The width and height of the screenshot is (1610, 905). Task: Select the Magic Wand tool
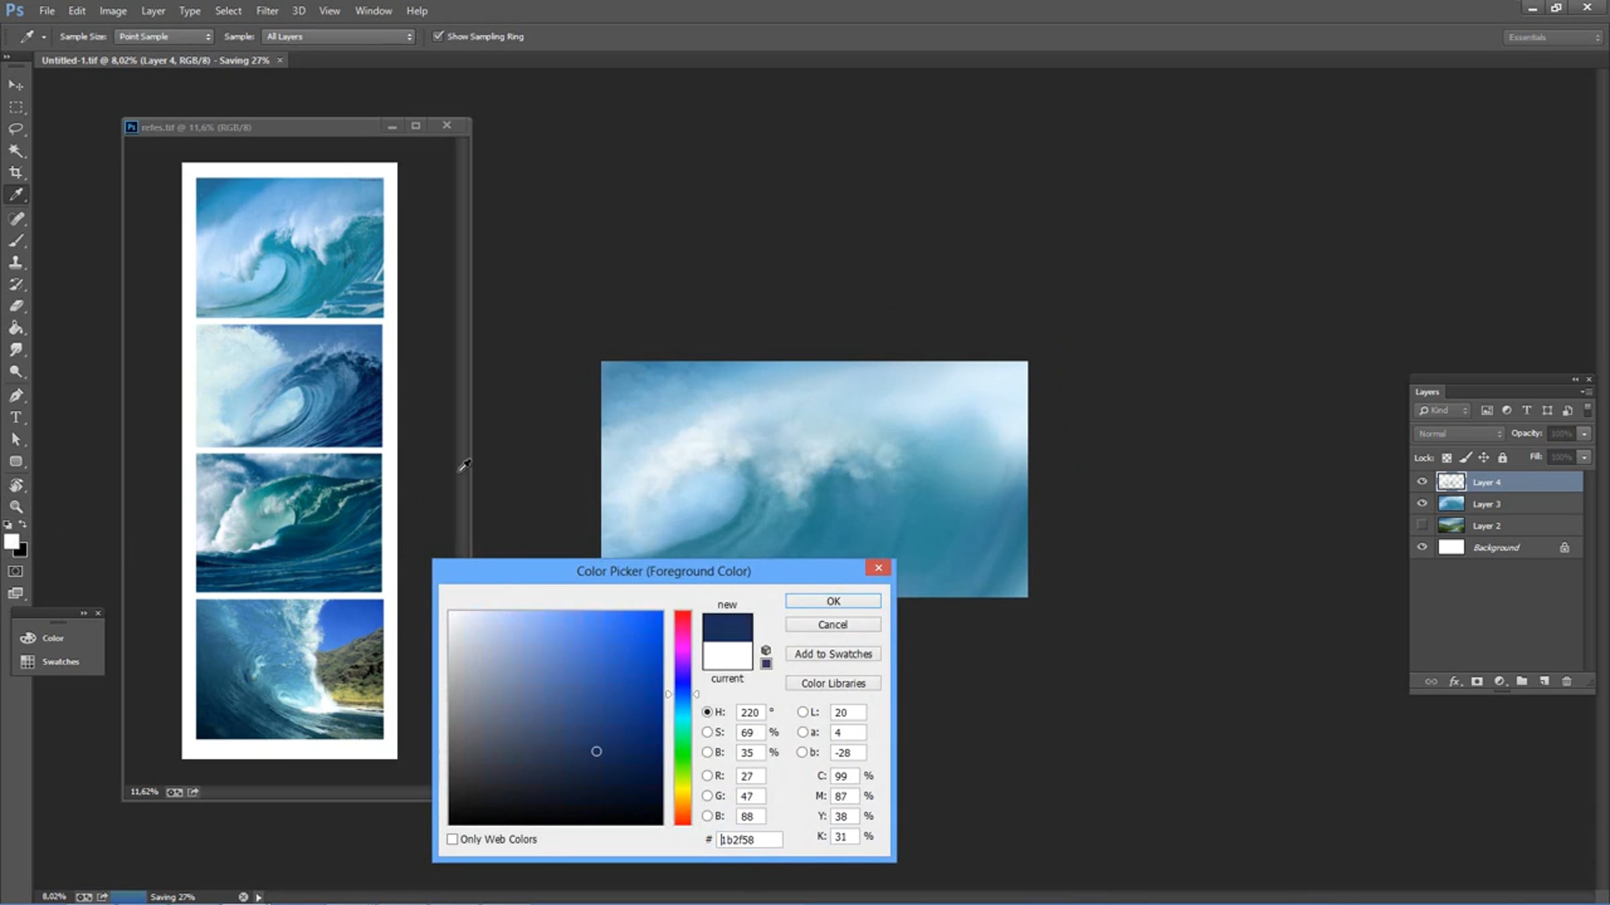(16, 151)
